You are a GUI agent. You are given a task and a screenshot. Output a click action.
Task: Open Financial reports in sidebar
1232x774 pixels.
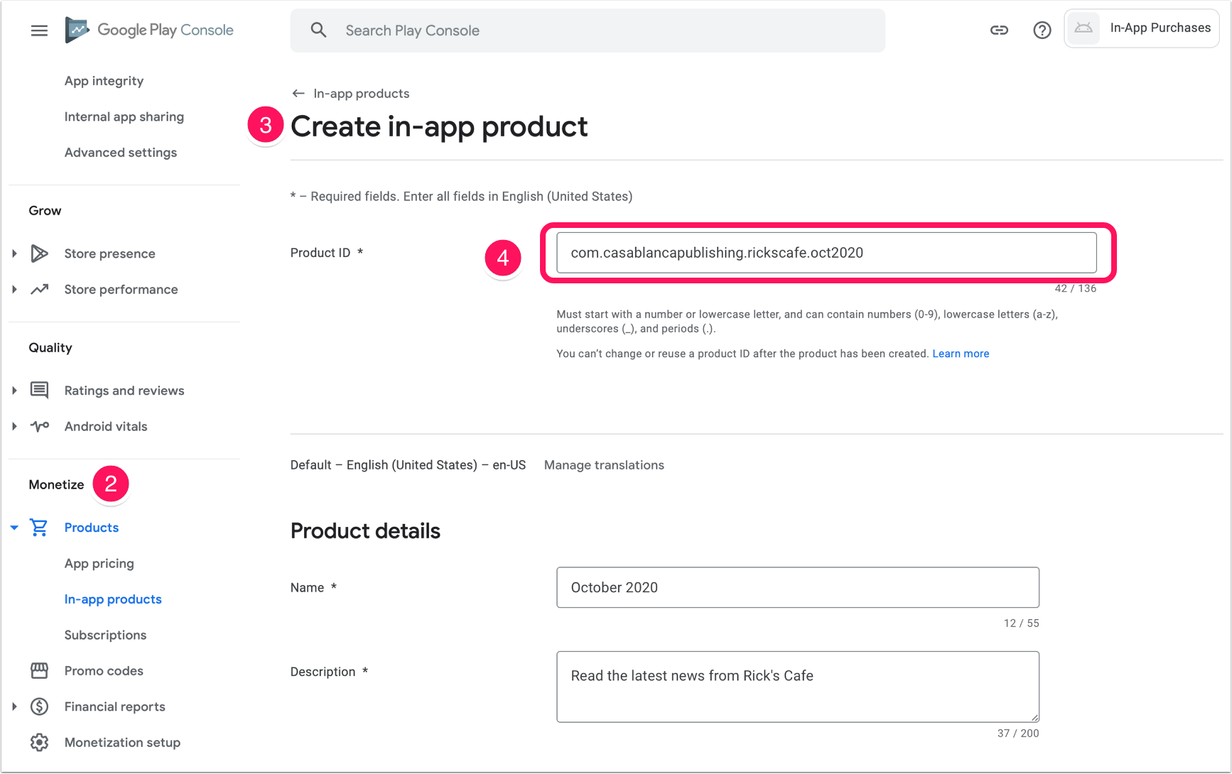coord(114,707)
